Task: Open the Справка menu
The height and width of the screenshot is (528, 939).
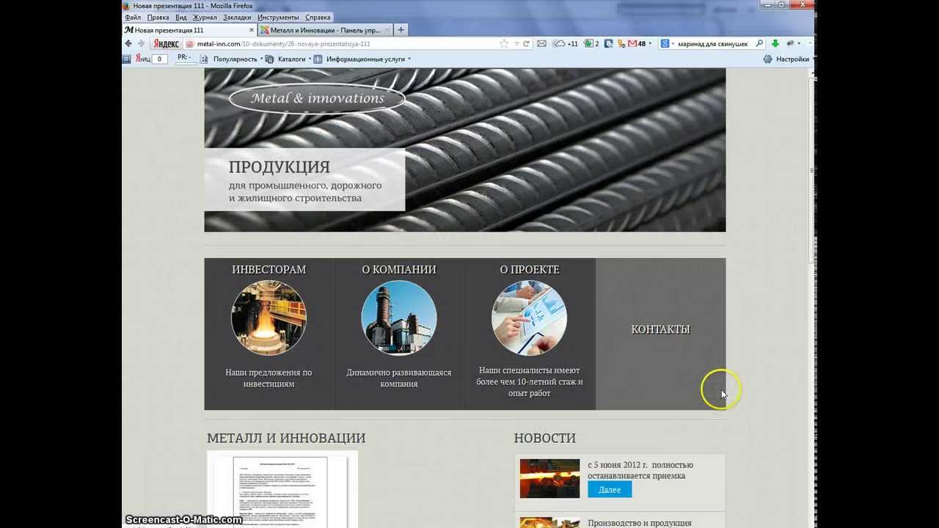Action: (x=318, y=17)
